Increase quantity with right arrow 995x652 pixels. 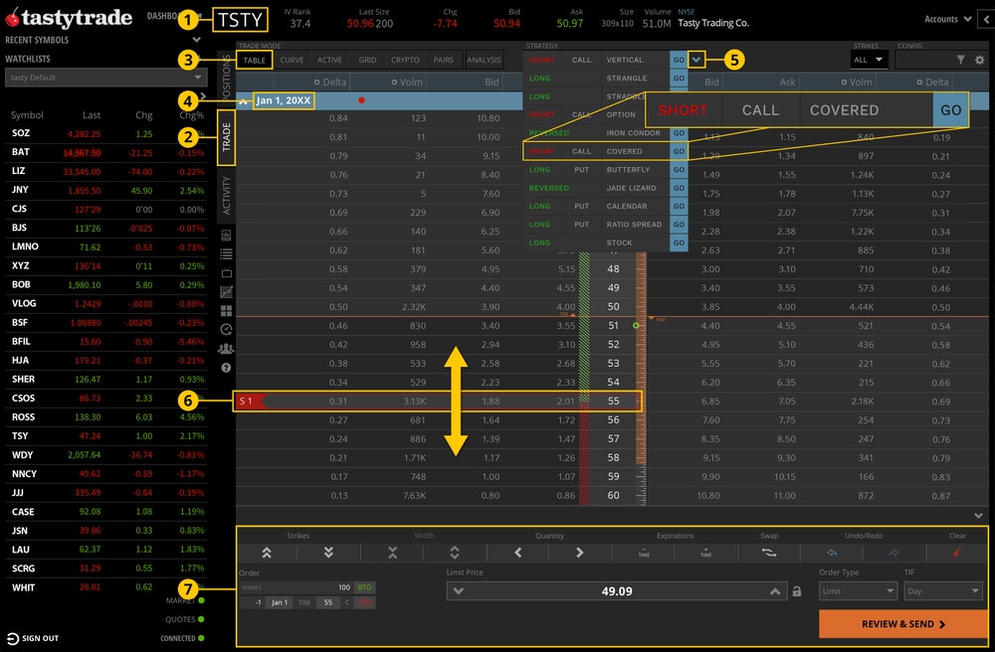[579, 553]
